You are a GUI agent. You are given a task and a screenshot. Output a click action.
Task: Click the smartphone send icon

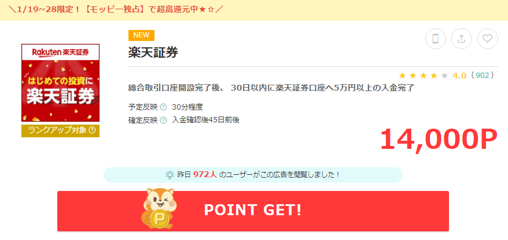click(436, 39)
